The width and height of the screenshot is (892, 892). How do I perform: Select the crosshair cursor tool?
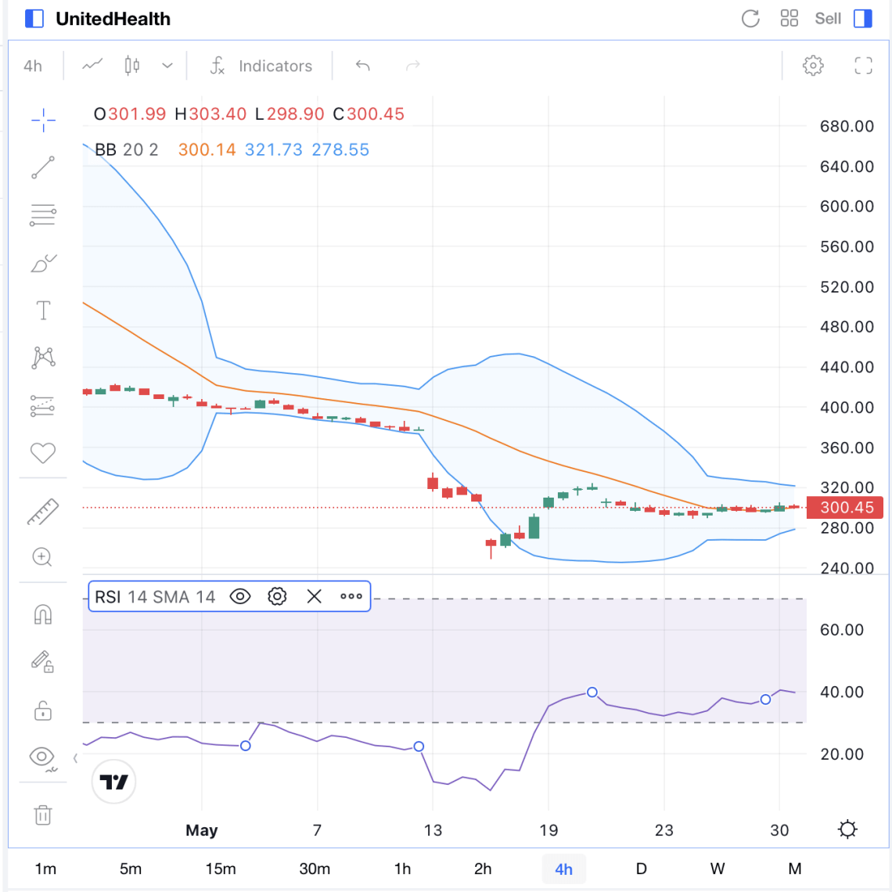[x=43, y=120]
